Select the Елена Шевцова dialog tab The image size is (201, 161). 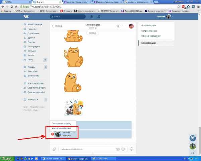tap(156, 43)
